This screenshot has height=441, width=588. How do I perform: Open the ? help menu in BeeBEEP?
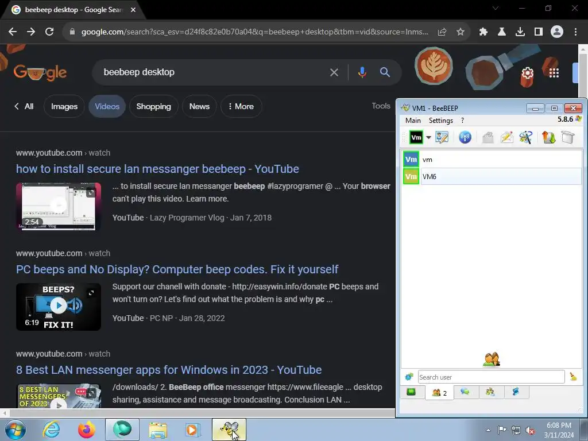pyautogui.click(x=462, y=121)
